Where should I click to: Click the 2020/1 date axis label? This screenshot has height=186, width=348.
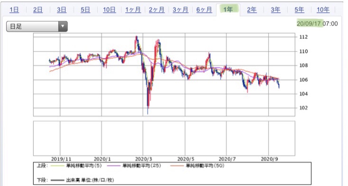click(103, 159)
